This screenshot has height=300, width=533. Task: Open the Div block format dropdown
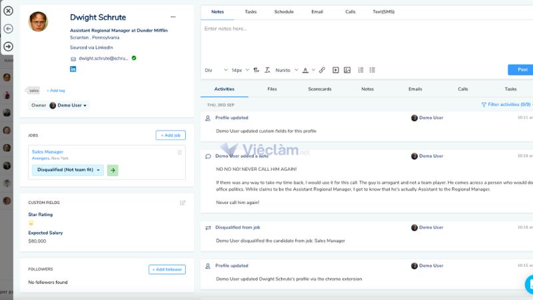click(216, 70)
